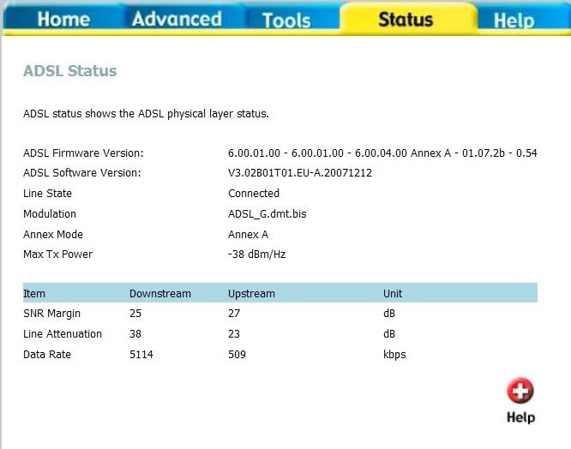Click the Unit column header
Screen dimensions: 571x449
[x=393, y=293]
